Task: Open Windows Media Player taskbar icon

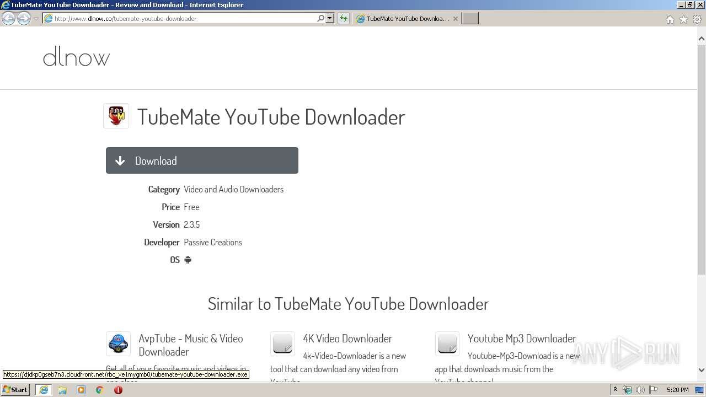Action: point(81,390)
